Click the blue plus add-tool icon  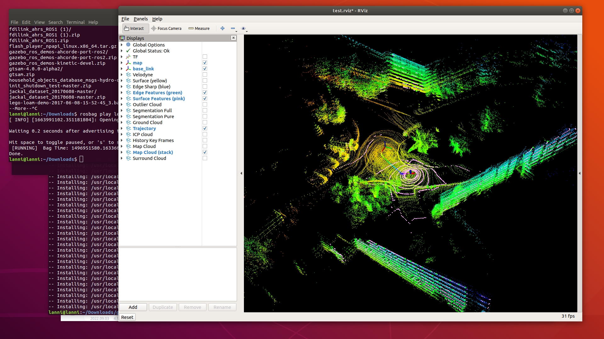tap(223, 28)
